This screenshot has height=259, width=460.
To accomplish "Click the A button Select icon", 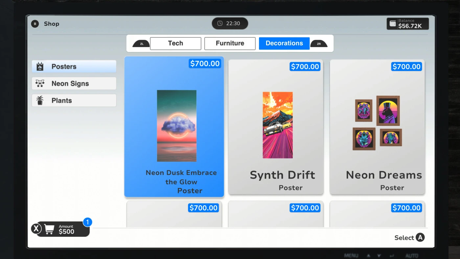I will tap(420, 237).
